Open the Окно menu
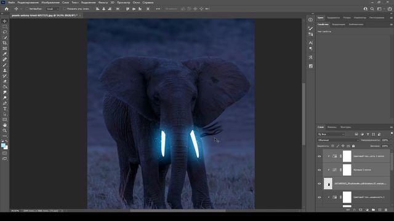This screenshot has height=221, width=394. tap(136, 2)
